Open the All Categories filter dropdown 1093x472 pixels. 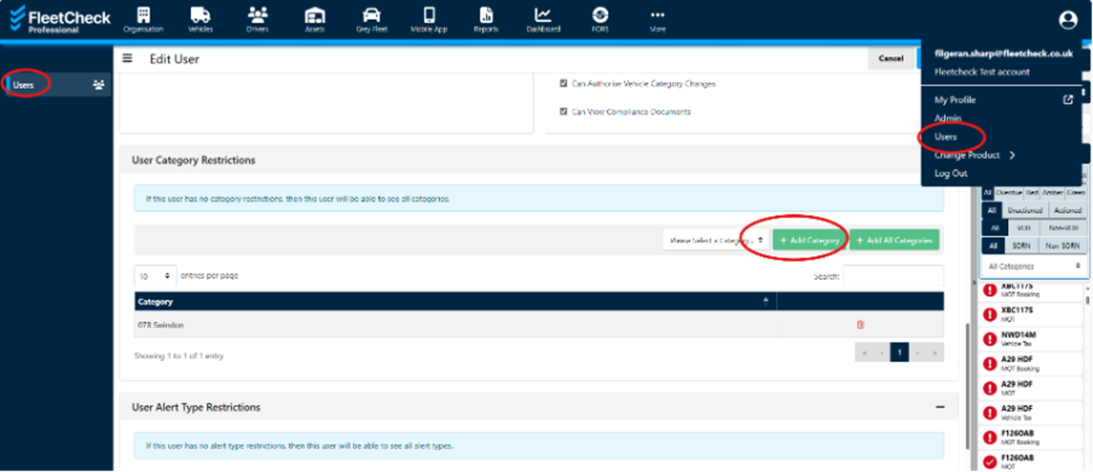(1034, 266)
